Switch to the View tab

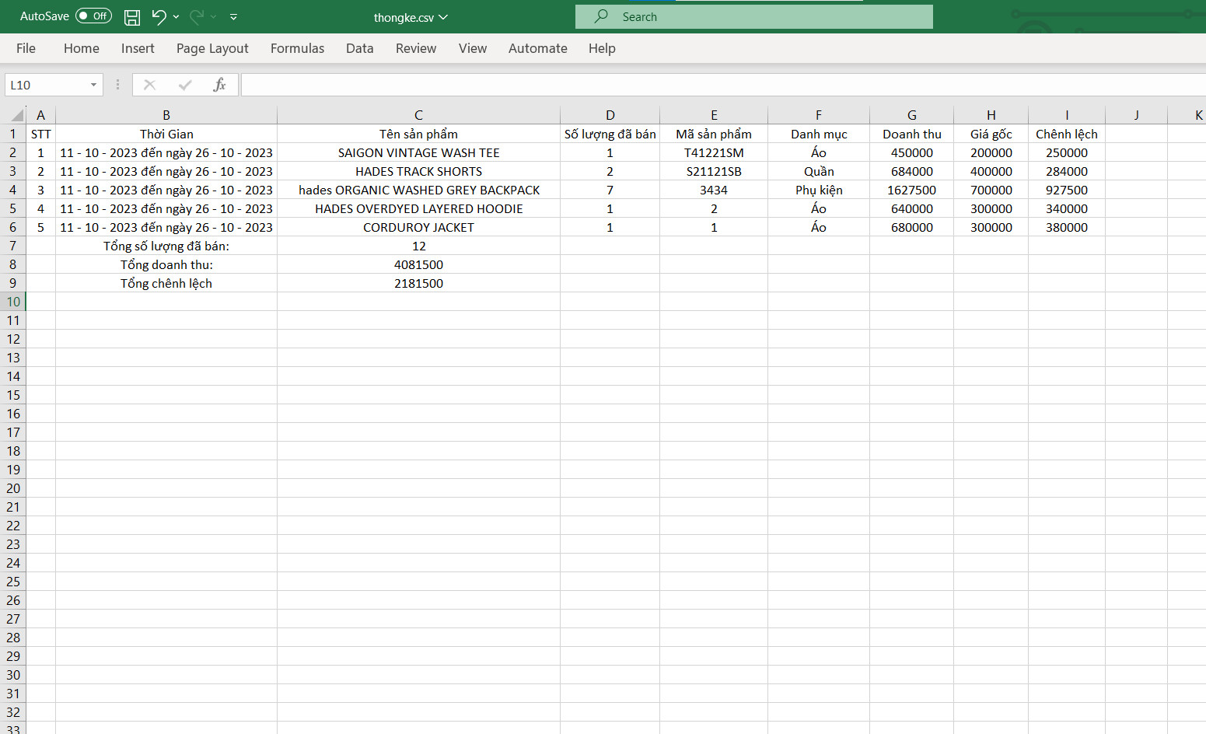tap(473, 48)
